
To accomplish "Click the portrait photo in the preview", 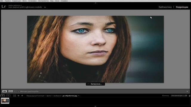I will pos(95,49).
